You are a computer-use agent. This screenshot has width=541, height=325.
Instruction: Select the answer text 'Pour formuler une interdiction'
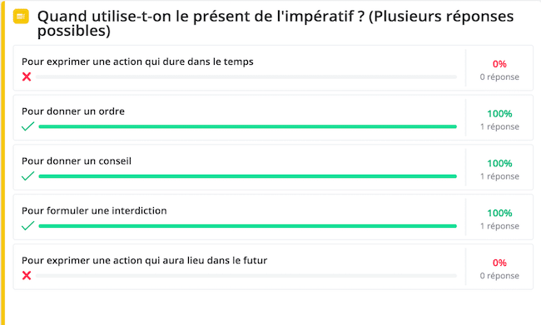pyautogui.click(x=94, y=210)
